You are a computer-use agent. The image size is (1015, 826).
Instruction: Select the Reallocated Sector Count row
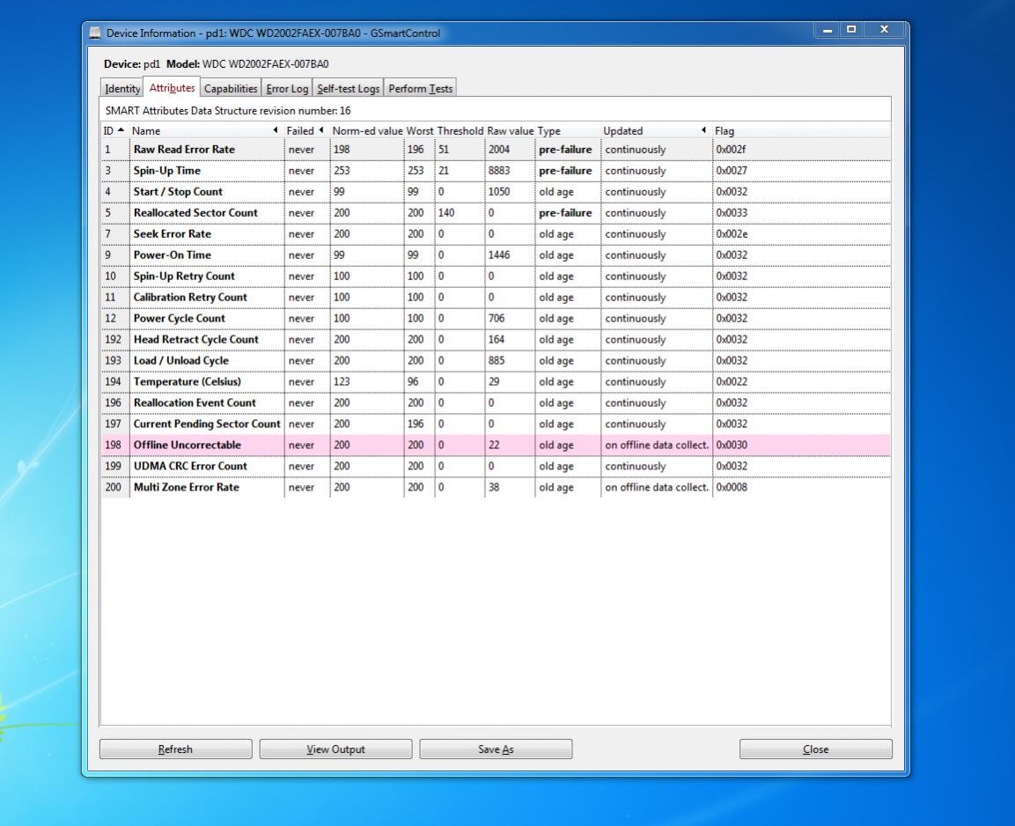pos(496,213)
